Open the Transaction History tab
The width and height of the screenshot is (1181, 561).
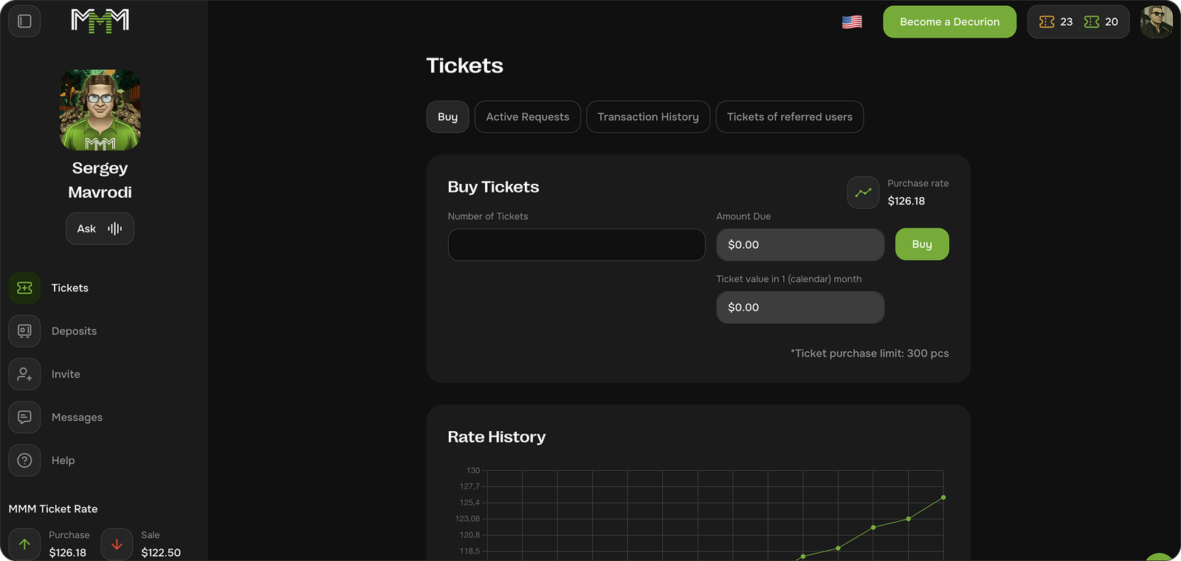pyautogui.click(x=648, y=117)
